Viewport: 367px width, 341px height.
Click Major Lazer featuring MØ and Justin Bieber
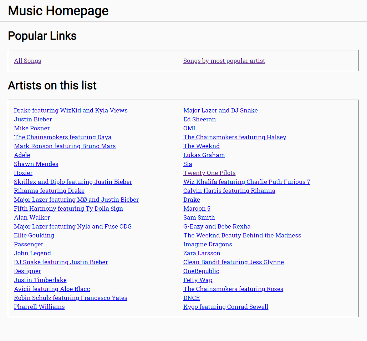click(x=76, y=200)
